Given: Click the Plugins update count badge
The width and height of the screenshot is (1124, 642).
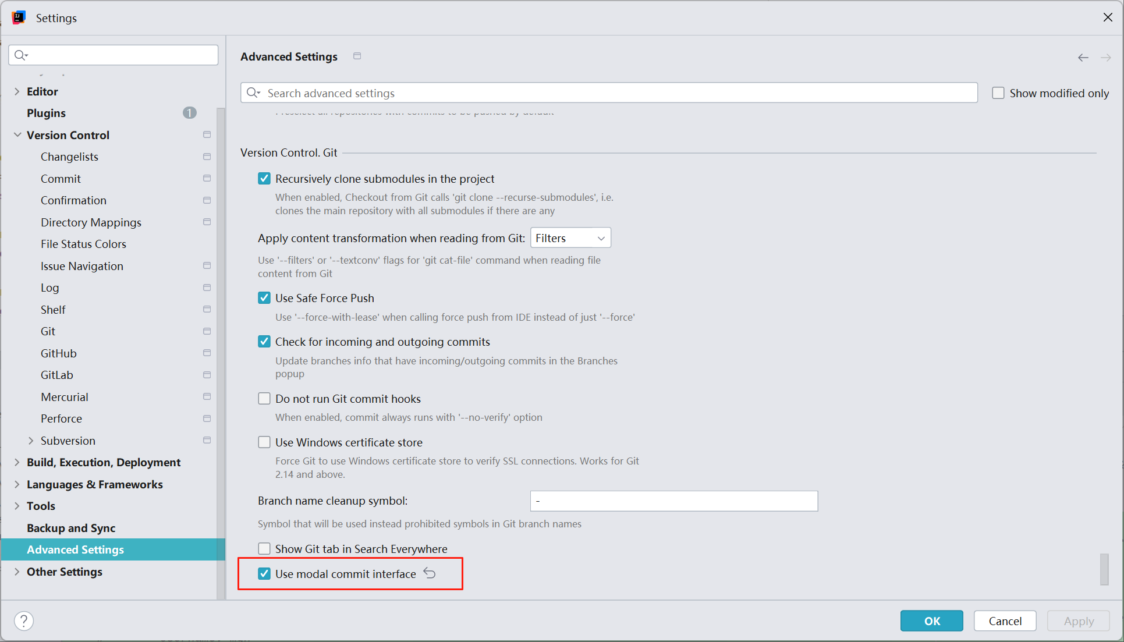Looking at the screenshot, I should click(190, 113).
